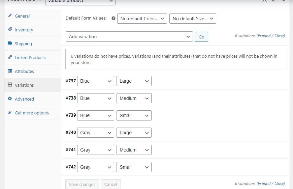Screen dimensions: 293x189
Task: Click the Attributes list icon
Action: click(x=10, y=71)
